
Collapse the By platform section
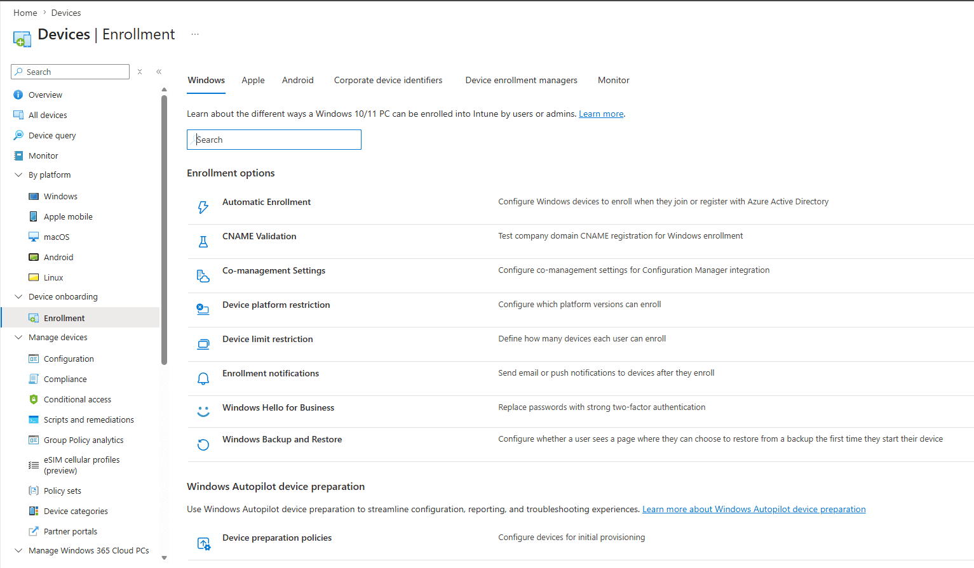click(x=18, y=175)
